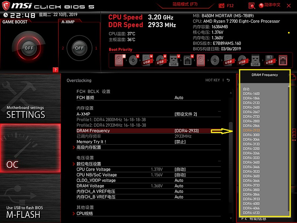The width and height of the screenshot is (297, 223).
Task: Choose DDR4-2800 in the frequency list
Action: [251, 121]
